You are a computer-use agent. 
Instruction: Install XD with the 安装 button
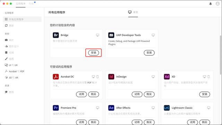[x=205, y=94]
